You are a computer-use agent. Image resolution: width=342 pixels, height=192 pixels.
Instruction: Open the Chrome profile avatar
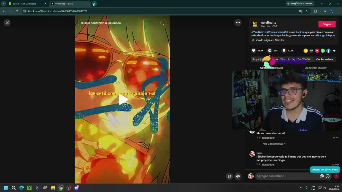[332, 11]
